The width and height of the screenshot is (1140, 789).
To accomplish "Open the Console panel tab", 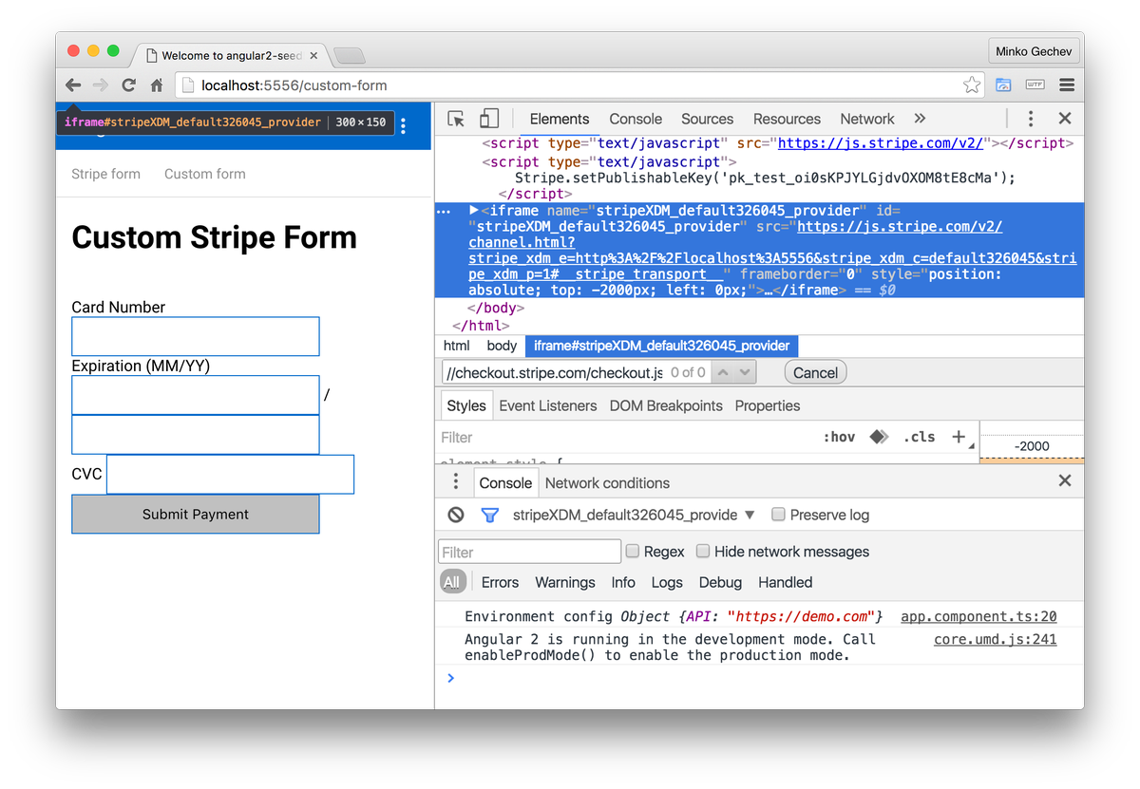I will tap(636, 119).
